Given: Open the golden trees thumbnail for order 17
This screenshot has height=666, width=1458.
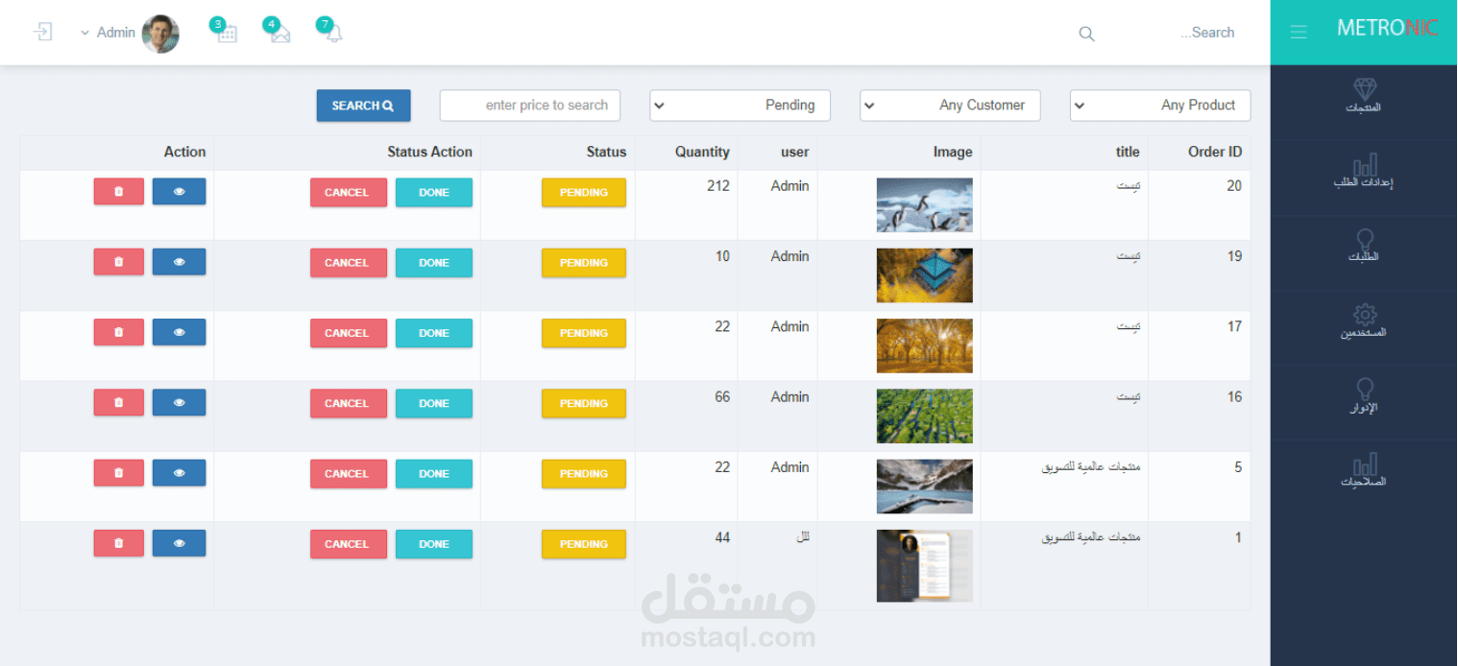Looking at the screenshot, I should pos(924,345).
